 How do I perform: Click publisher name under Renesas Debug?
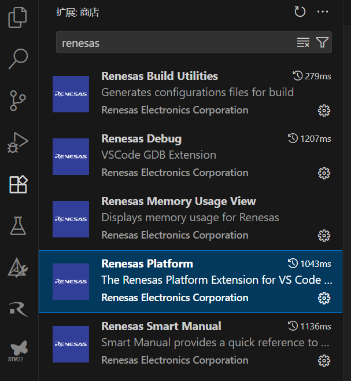pos(175,173)
